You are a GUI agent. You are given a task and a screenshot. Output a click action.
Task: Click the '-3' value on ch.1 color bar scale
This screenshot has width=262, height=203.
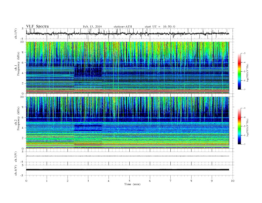[x=244, y=53]
